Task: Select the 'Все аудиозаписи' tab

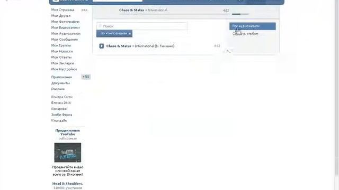Action: pyautogui.click(x=253, y=26)
